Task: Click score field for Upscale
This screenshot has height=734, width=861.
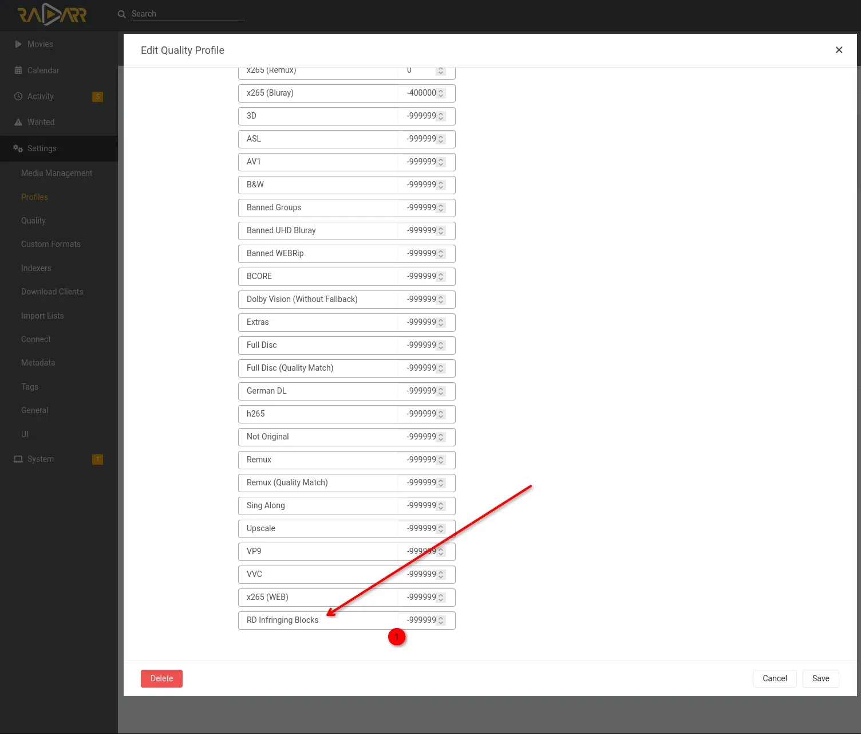Action: 426,529
